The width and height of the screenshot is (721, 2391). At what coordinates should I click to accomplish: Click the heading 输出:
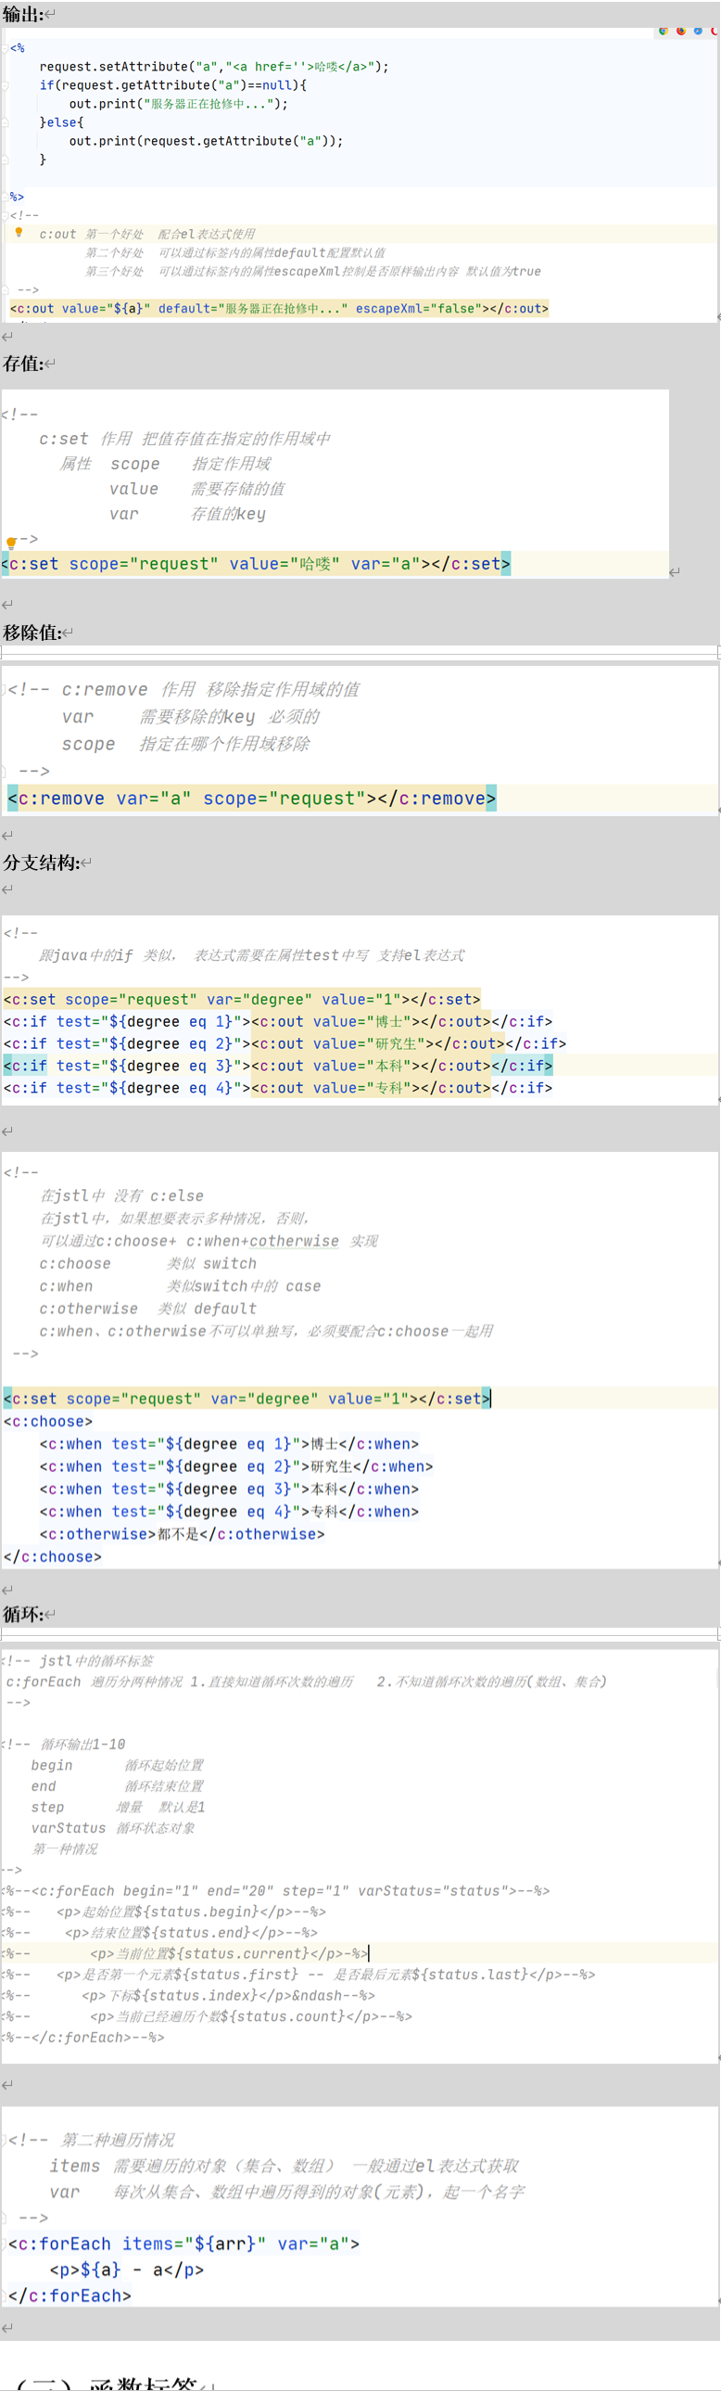23,14
